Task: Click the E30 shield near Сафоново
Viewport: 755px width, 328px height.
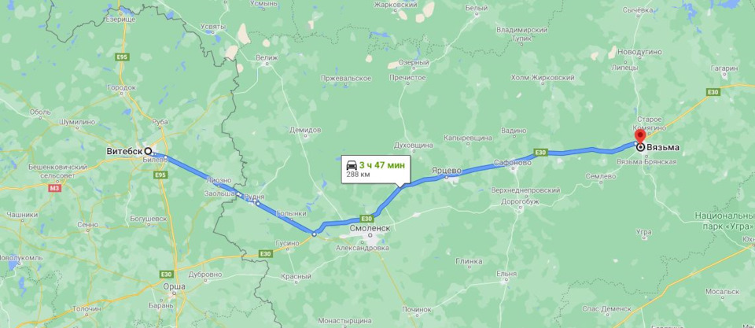Action: click(541, 153)
